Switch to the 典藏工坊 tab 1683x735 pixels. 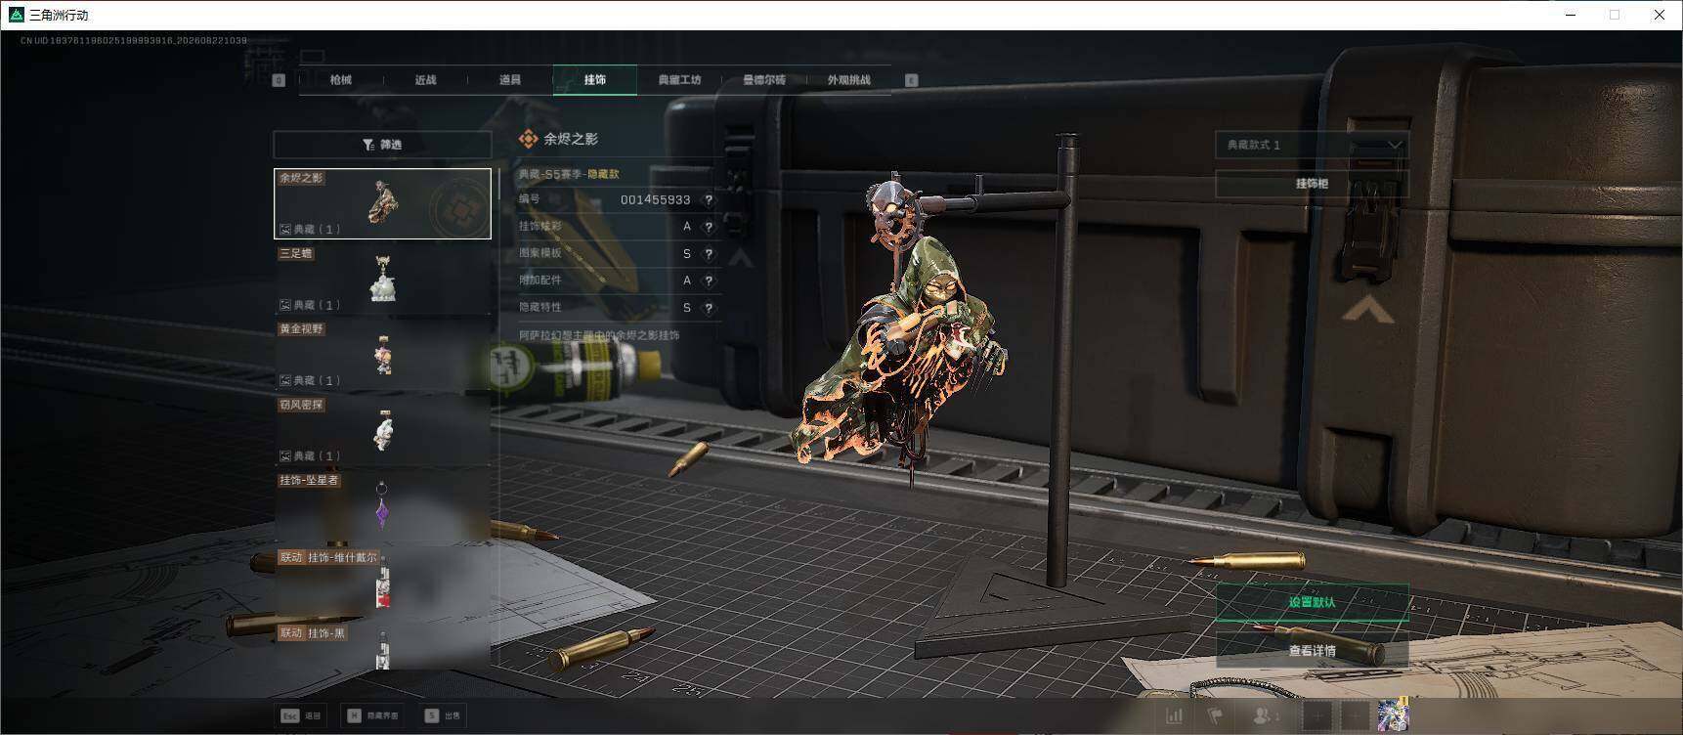point(679,80)
